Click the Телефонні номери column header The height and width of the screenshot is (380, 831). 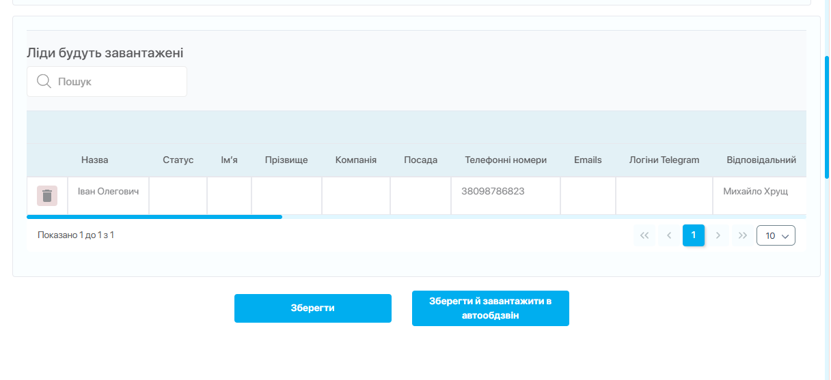[506, 160]
